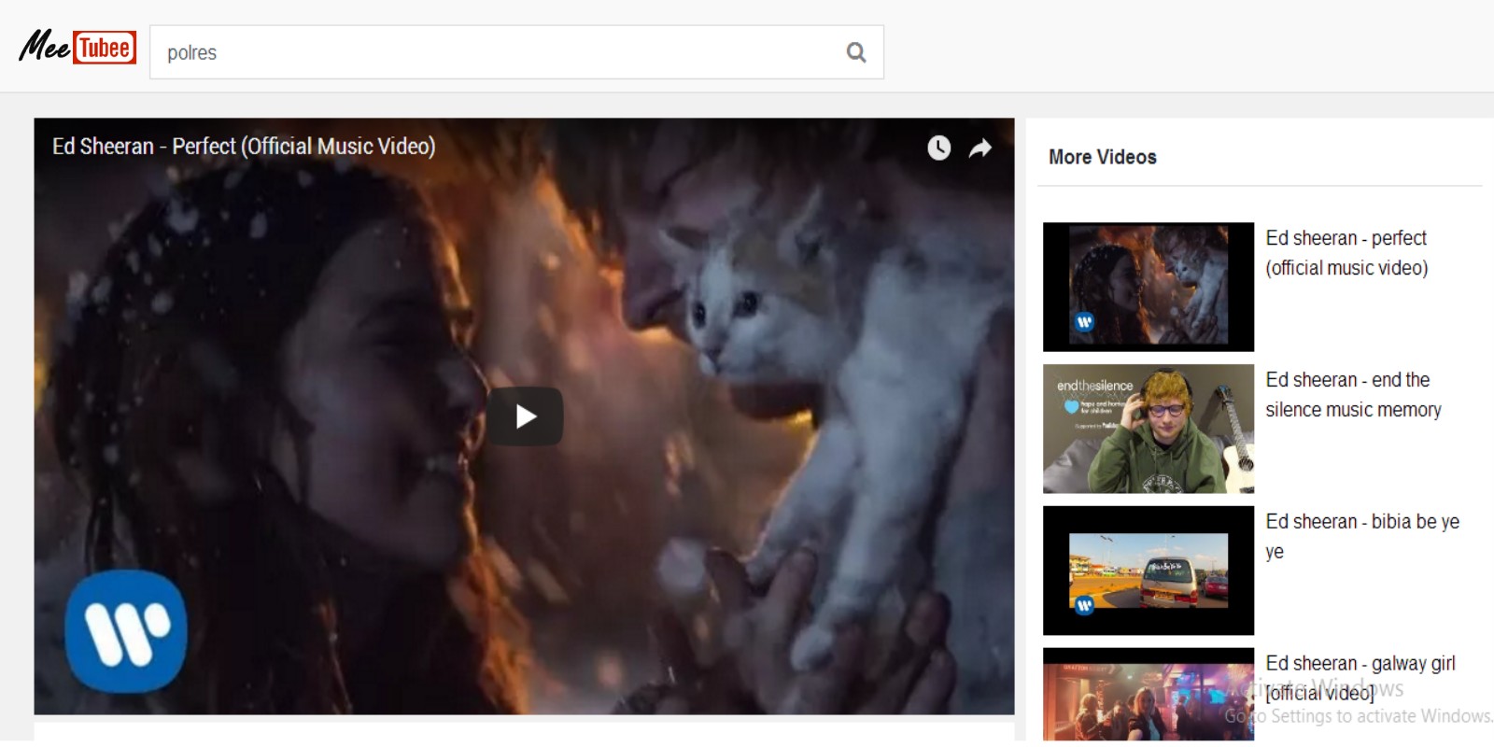The image size is (1494, 747).
Task: Click the Watch Later clock icon
Action: [938, 148]
